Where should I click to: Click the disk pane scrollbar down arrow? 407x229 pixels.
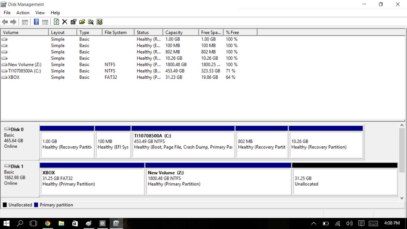402,198
